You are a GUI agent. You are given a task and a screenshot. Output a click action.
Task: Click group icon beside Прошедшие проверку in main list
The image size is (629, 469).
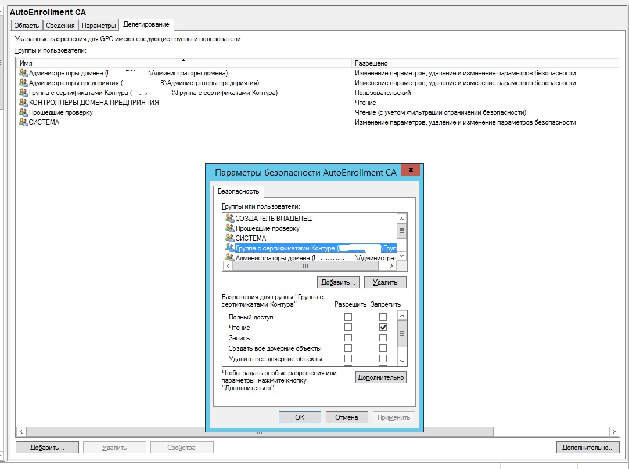(x=23, y=112)
